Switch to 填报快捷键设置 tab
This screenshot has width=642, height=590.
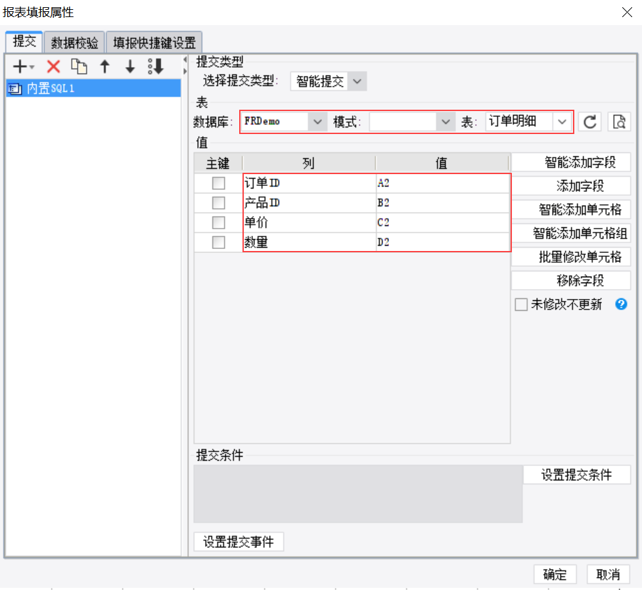pyautogui.click(x=154, y=43)
